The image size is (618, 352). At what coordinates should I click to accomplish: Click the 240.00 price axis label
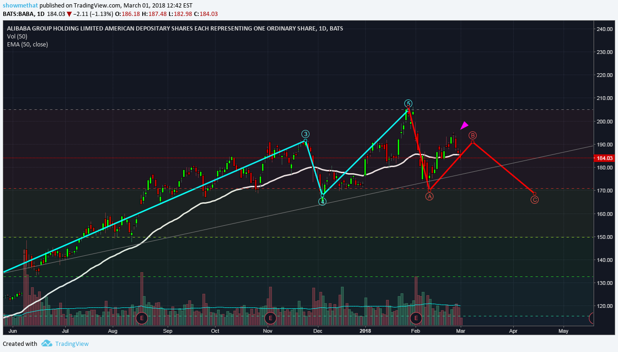[604, 29]
